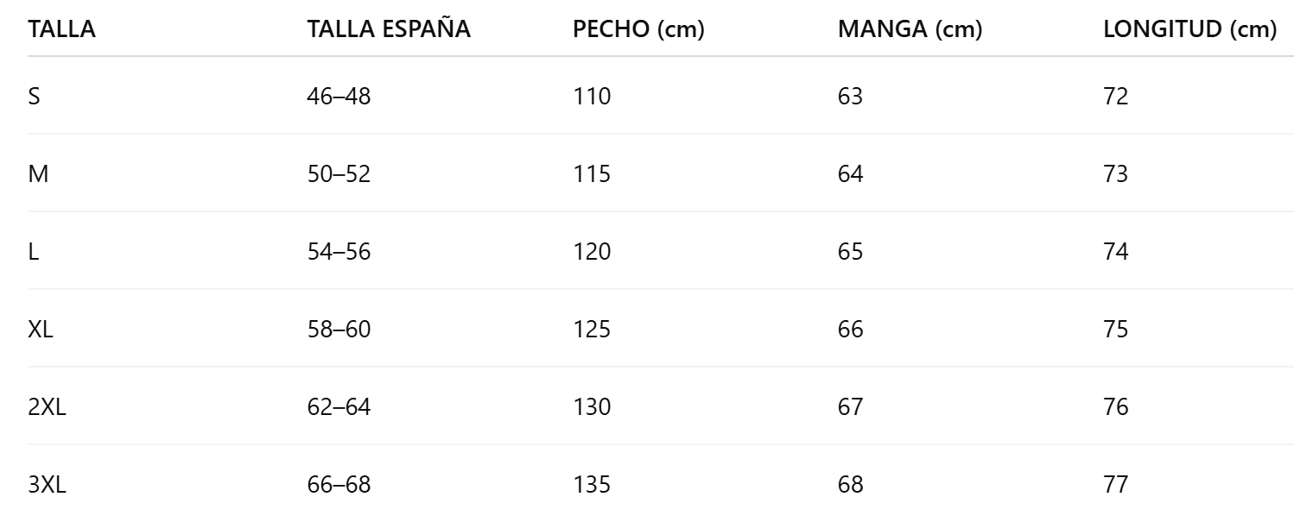Select the XL size row label
Viewport: 1294px width, 522px height.
(x=41, y=329)
